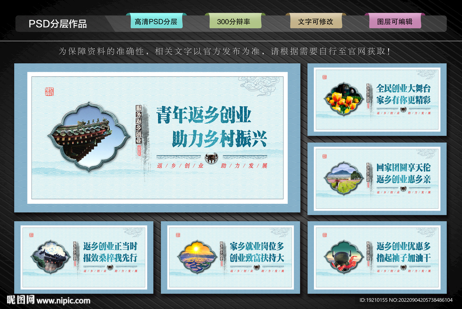Viewport: 462px width, 309px height.
Task: Click the vertical 服务返乡创业 ink label
Action: point(139,124)
